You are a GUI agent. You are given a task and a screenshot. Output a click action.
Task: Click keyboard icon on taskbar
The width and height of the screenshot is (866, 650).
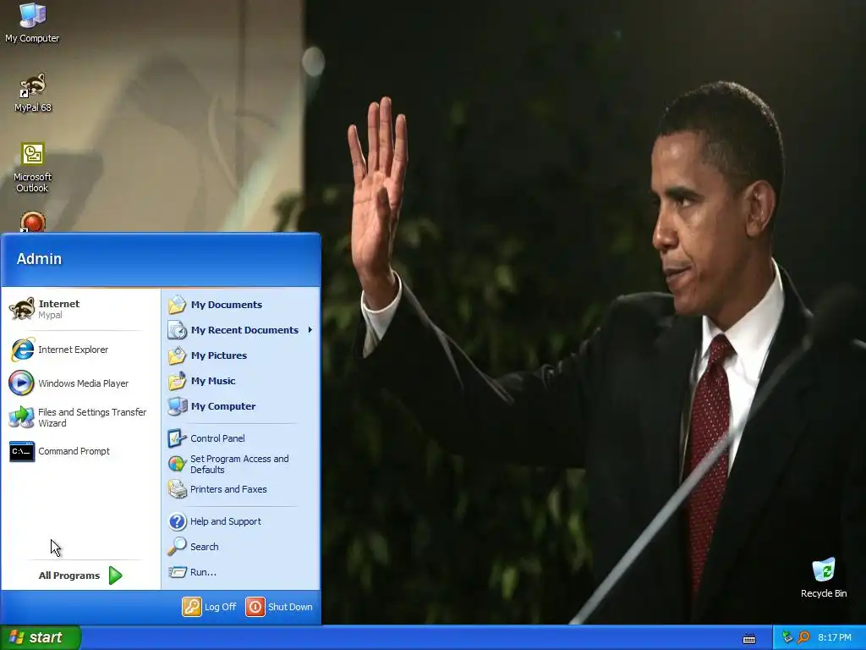click(749, 639)
